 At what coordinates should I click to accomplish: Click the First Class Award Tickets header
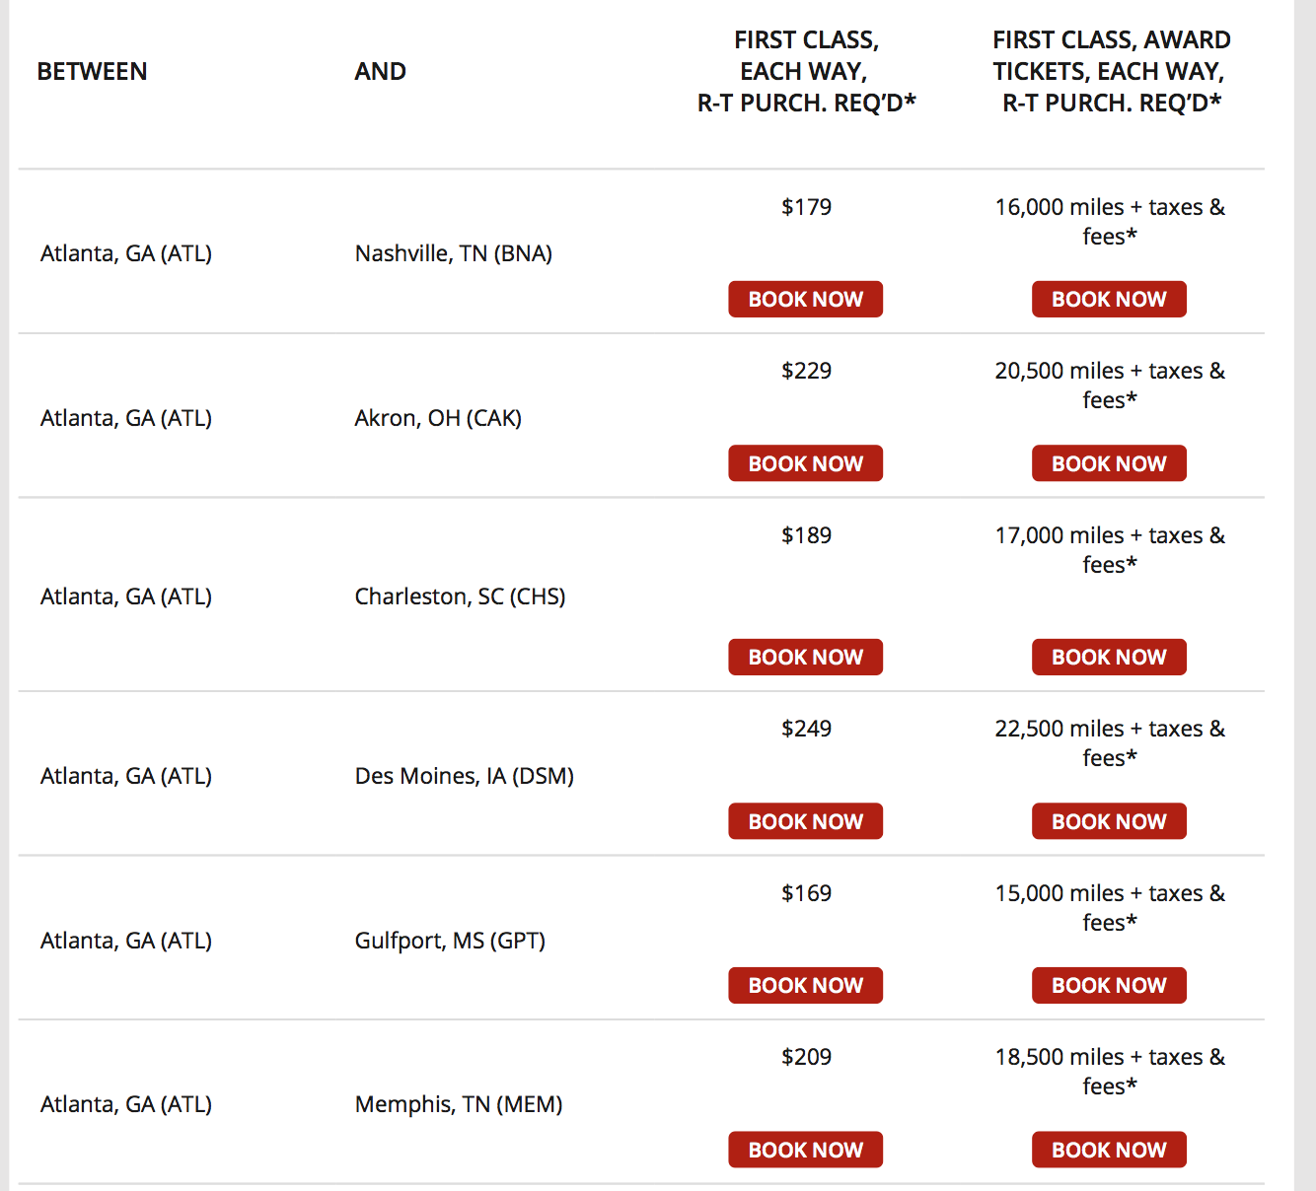click(x=1111, y=72)
